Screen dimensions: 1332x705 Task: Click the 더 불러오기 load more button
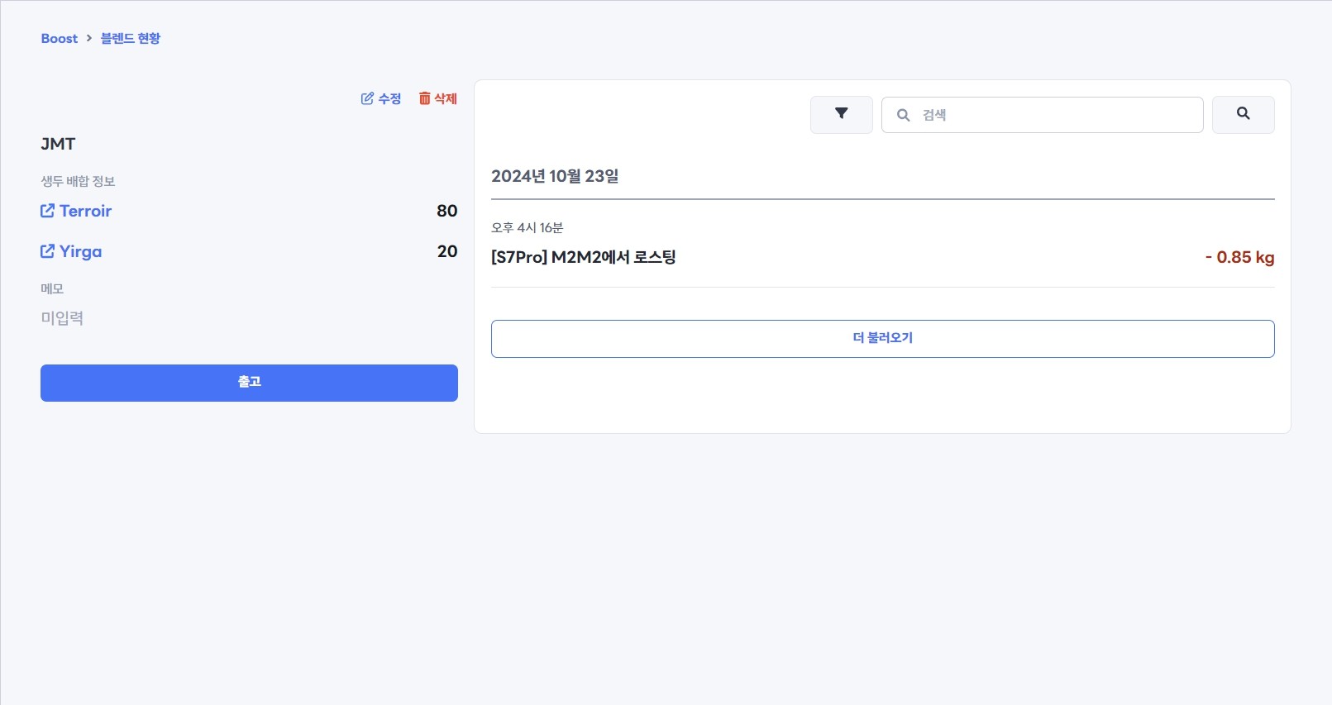click(883, 339)
